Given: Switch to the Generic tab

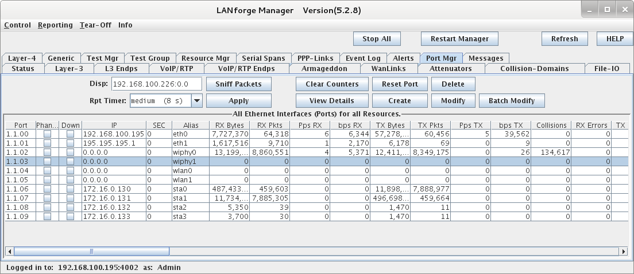Looking at the screenshot, I should [x=61, y=58].
